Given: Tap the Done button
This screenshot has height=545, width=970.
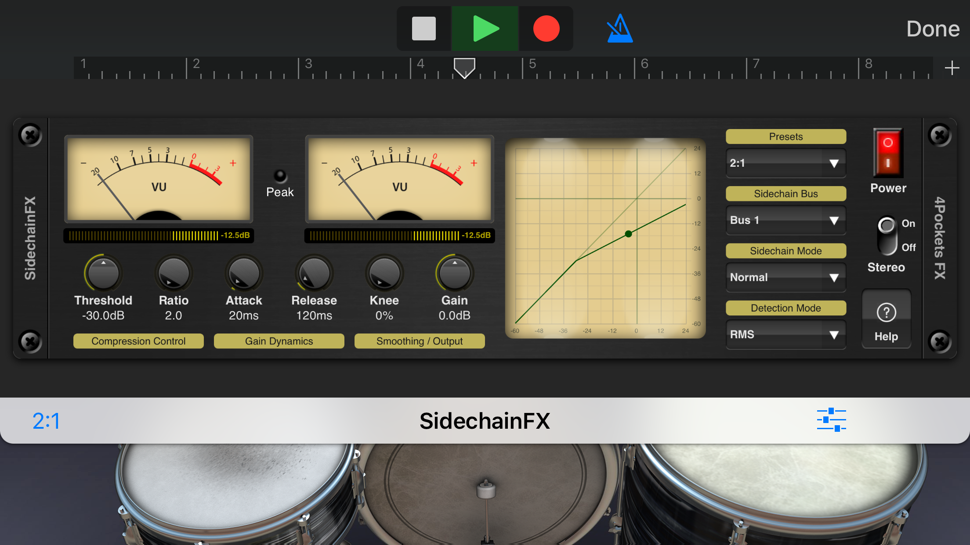Looking at the screenshot, I should pos(933,29).
